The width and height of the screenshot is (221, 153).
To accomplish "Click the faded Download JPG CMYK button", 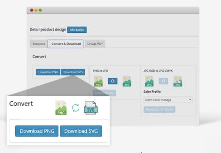I will coord(159,109).
